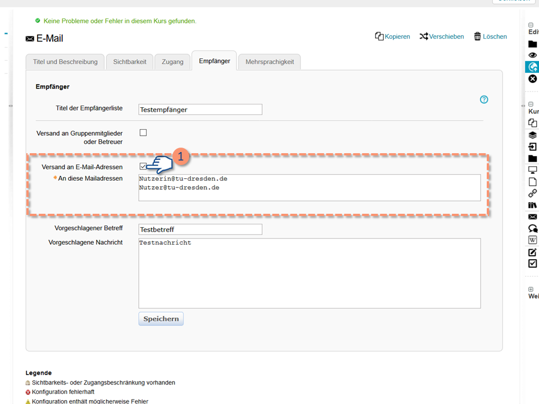Click the stacked layers icon in sidebar
The width and height of the screenshot is (539, 404).
click(x=532, y=135)
